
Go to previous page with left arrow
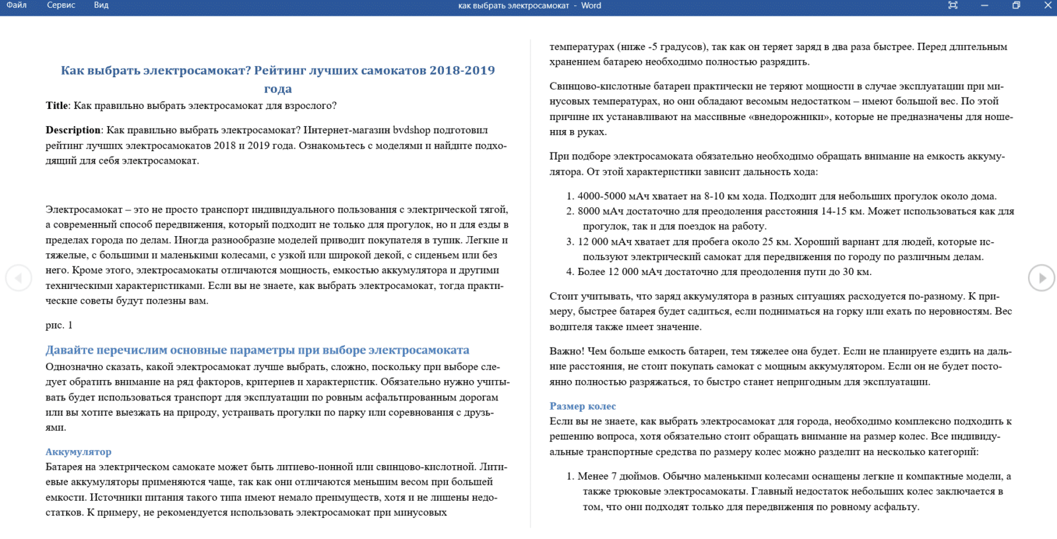tap(18, 278)
